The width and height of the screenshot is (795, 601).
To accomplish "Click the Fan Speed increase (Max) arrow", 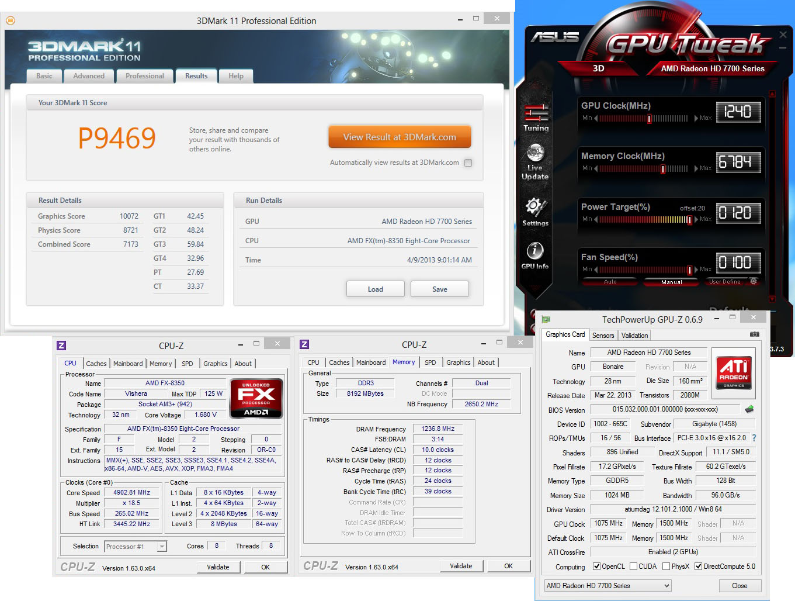I will click(x=696, y=270).
